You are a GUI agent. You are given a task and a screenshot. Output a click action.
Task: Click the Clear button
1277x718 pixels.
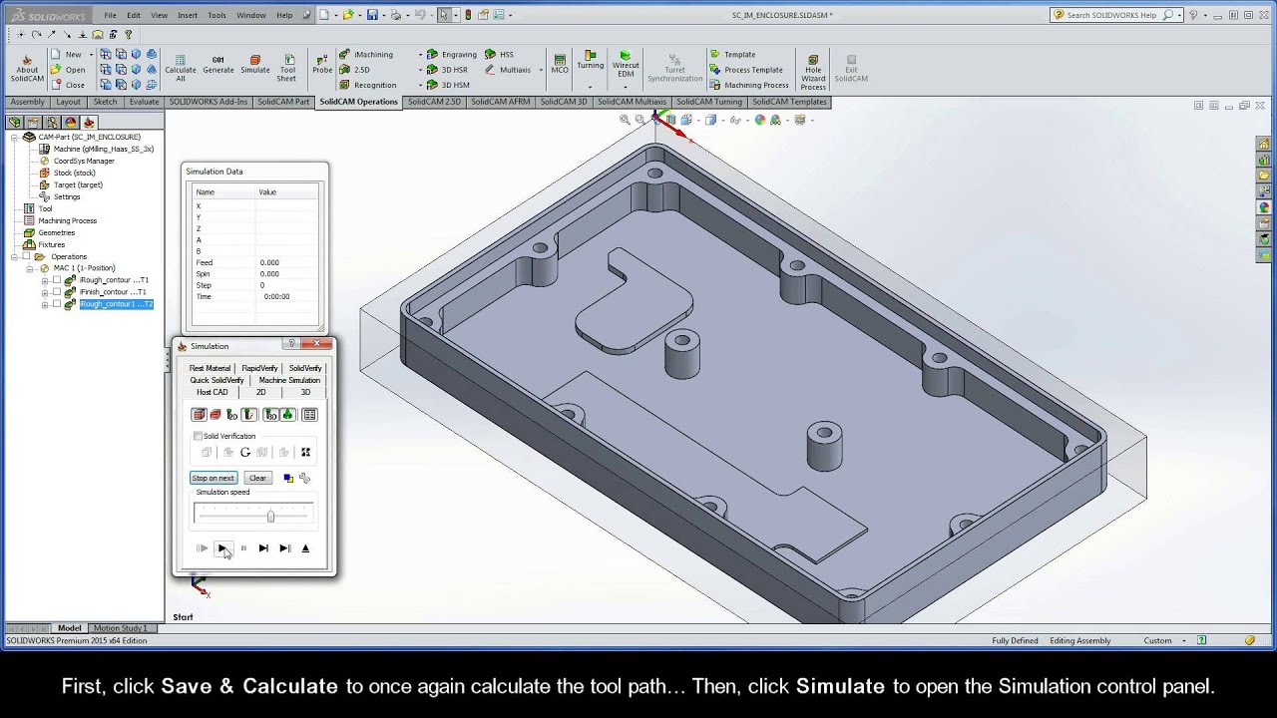pos(257,478)
